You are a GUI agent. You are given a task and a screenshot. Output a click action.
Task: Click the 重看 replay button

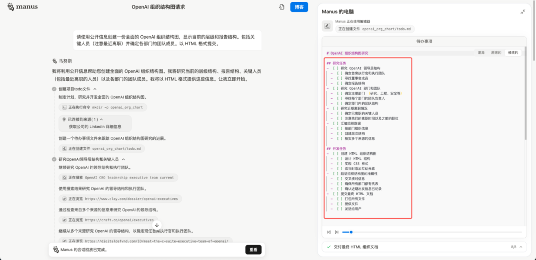[x=253, y=250]
